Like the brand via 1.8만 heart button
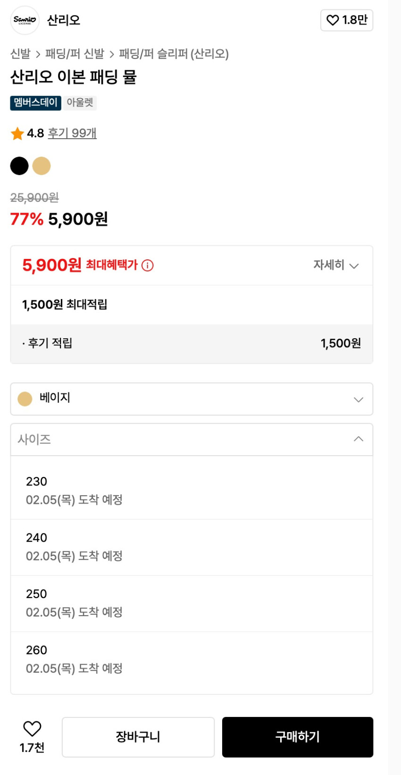The height and width of the screenshot is (775, 401). coord(347,20)
